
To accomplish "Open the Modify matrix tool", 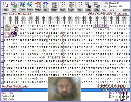I will click(x=14, y=7).
